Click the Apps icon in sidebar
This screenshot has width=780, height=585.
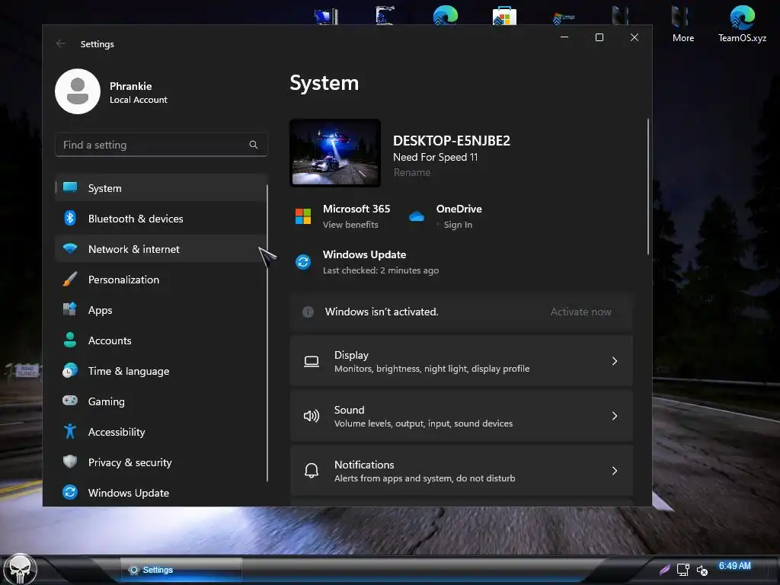70,309
